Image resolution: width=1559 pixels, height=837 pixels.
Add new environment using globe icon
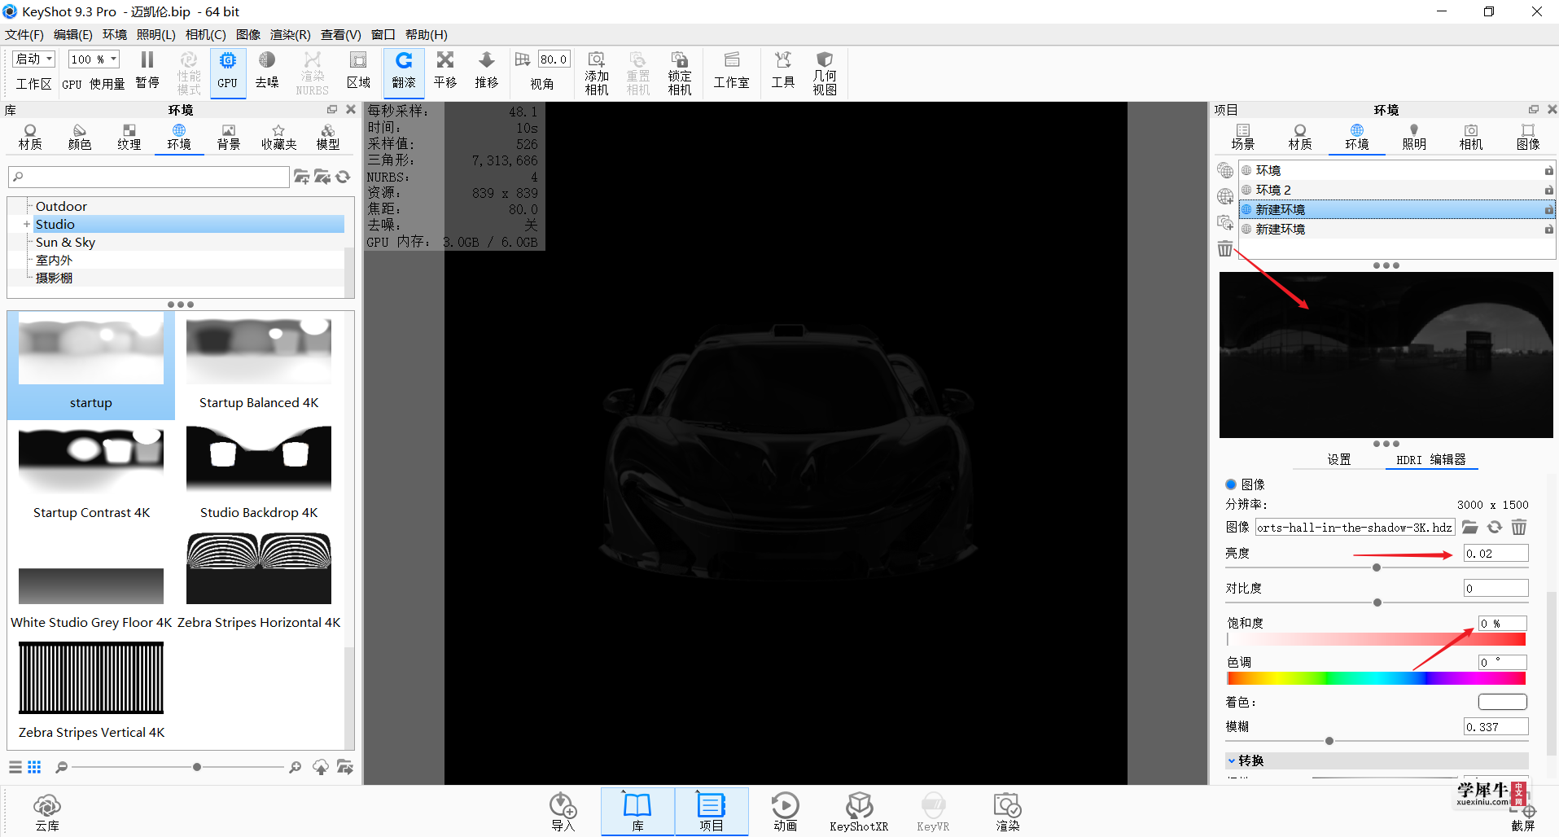1225,196
